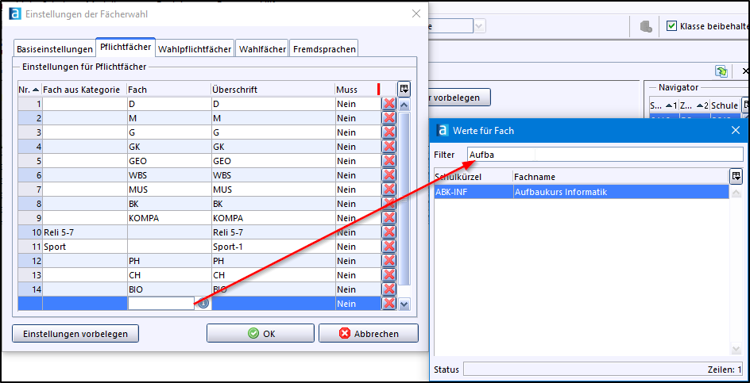Click green refresh icon above Navigator
Screen dimensions: 750x383
coord(721,71)
